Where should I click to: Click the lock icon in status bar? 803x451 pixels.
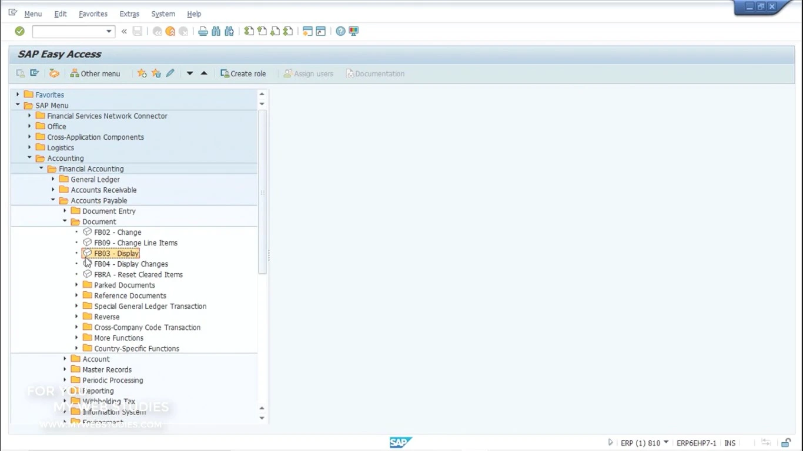[x=786, y=443]
